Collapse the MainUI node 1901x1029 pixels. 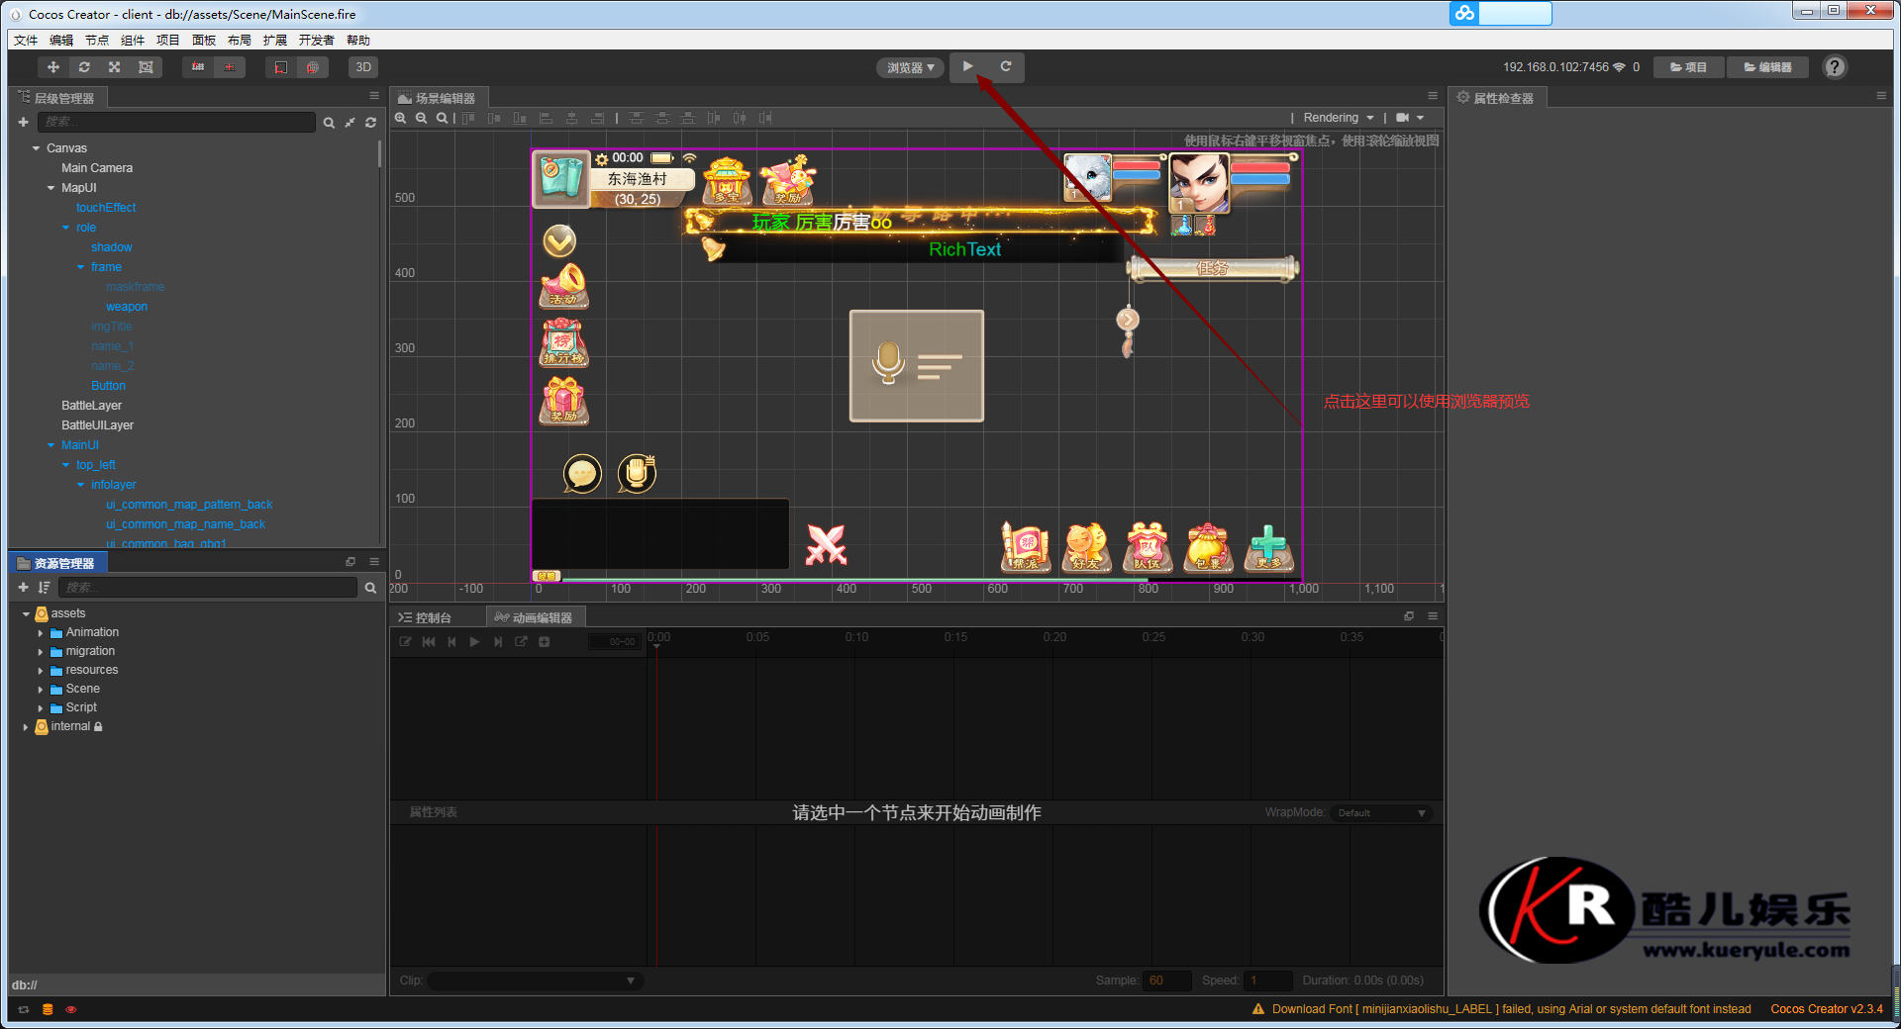point(51,445)
